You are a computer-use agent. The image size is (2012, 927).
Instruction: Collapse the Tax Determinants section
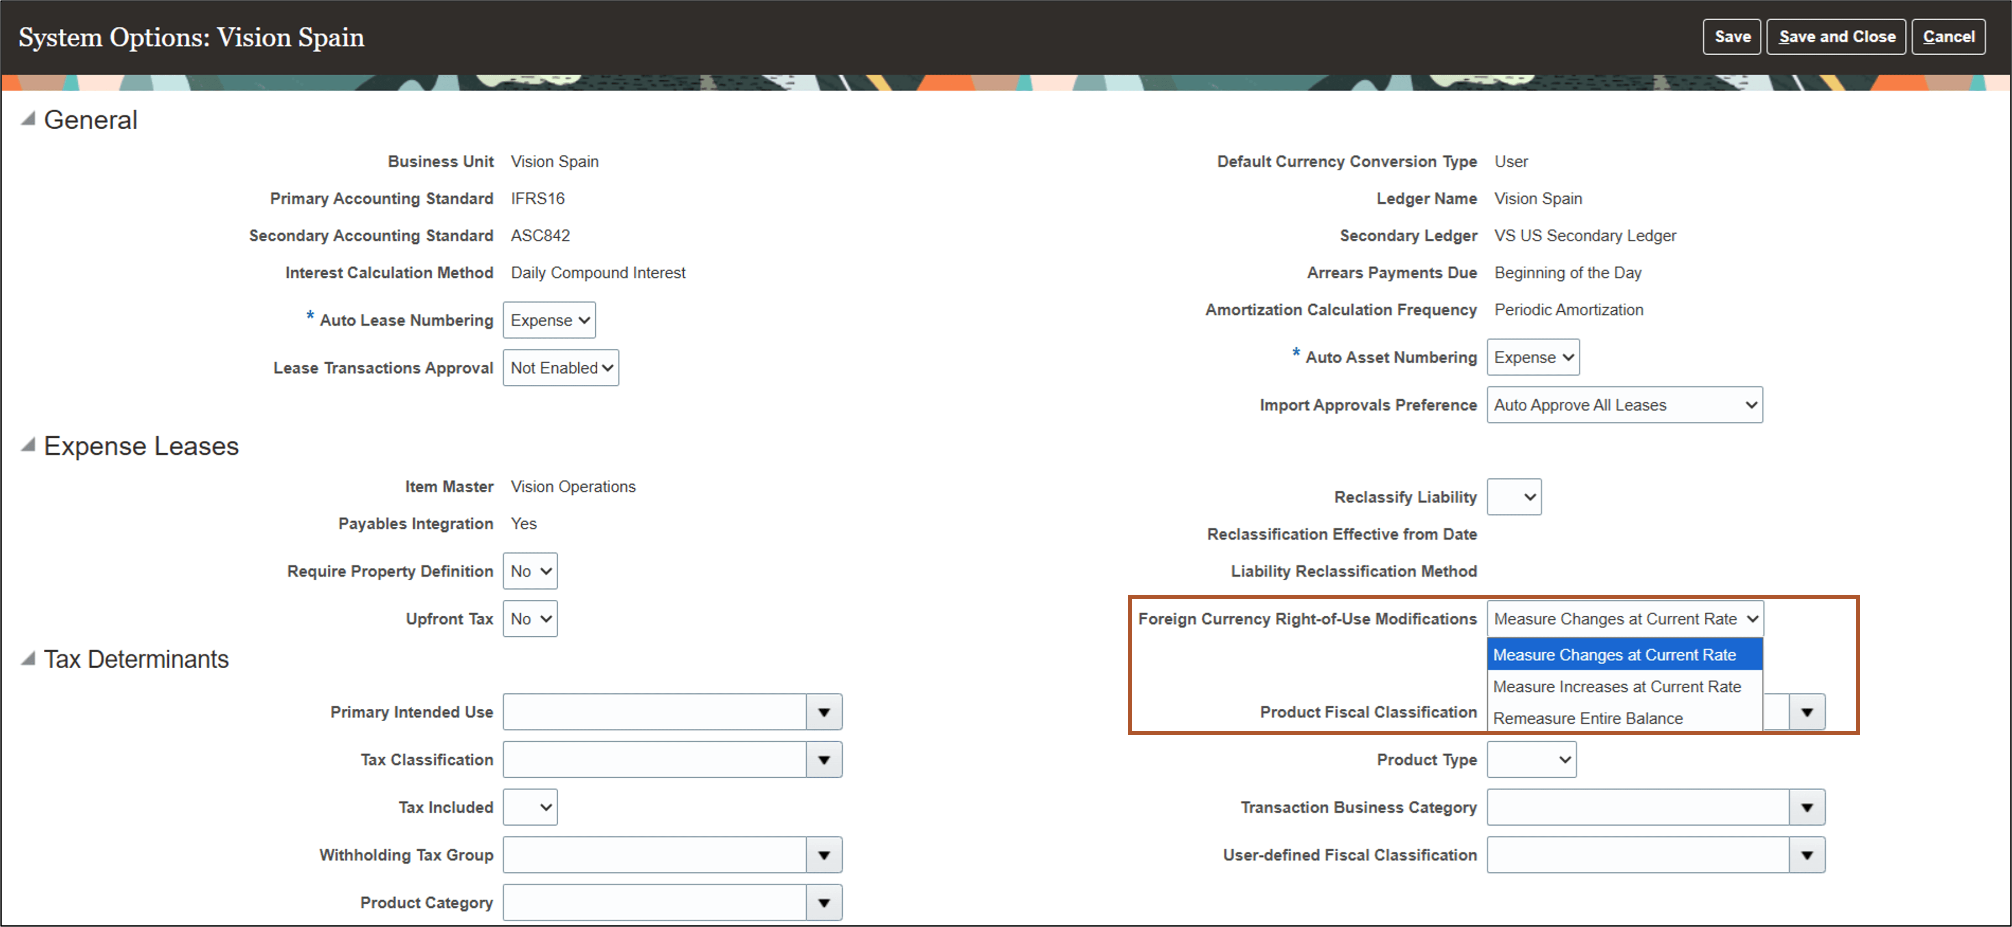coord(27,658)
